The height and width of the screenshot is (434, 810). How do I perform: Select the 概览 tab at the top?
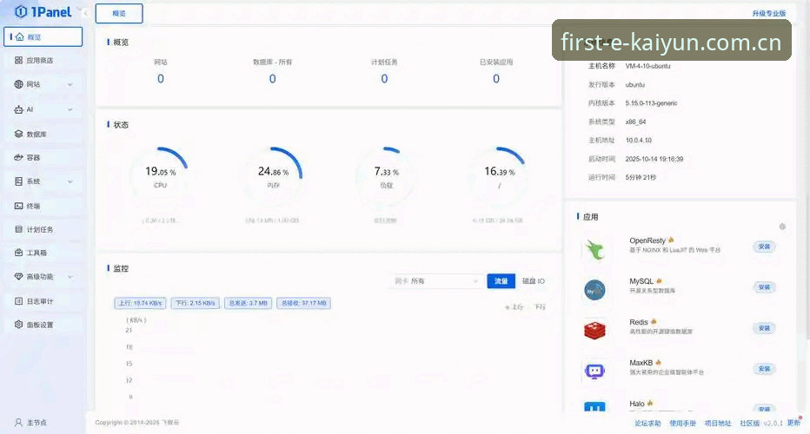119,13
